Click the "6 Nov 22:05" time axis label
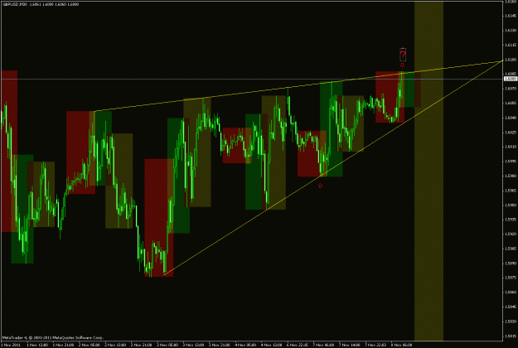The image size is (518, 348). [298, 345]
